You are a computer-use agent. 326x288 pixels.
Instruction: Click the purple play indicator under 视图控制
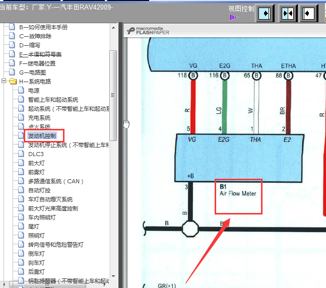tap(233, 17)
